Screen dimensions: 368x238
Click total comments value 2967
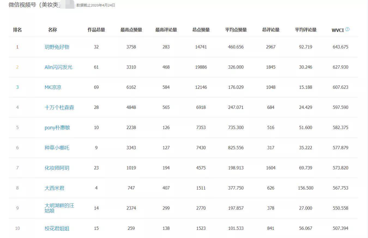coord(271,47)
